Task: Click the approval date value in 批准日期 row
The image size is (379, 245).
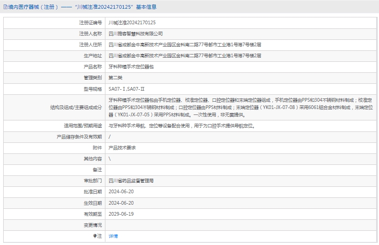Action: point(121,192)
